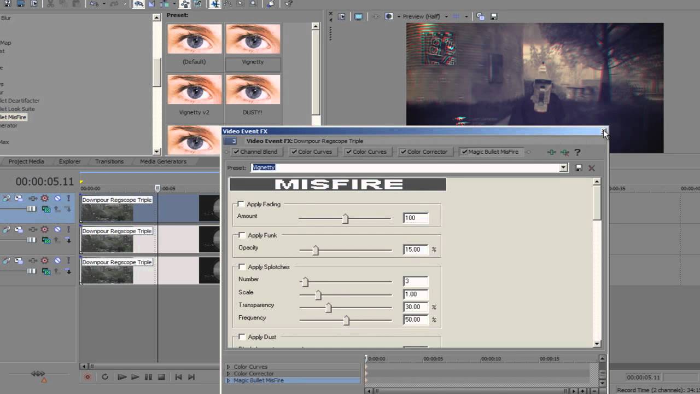Switch to the Transitions tab
This screenshot has width=700, height=394.
(109, 161)
